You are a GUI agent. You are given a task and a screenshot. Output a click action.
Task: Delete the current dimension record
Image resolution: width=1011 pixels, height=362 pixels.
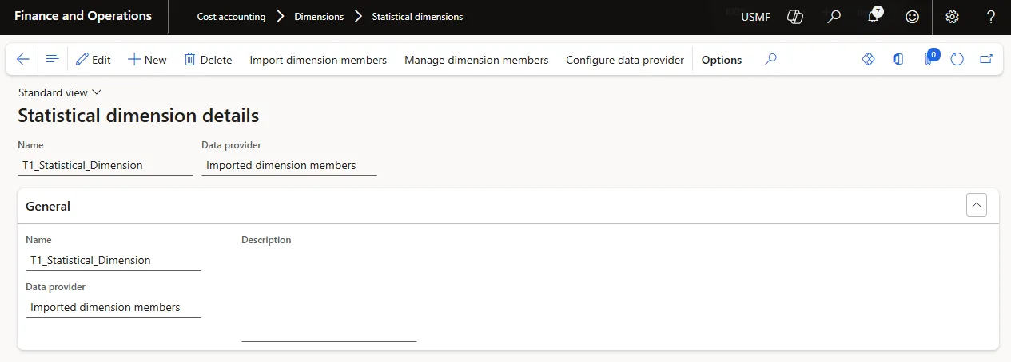[208, 60]
